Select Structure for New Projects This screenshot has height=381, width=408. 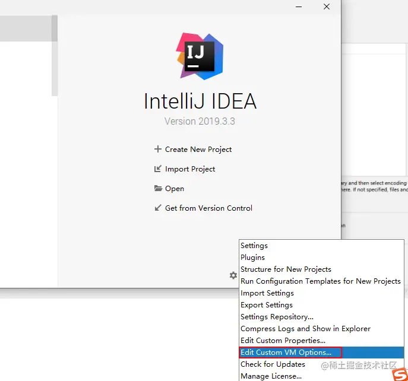(x=321, y=269)
